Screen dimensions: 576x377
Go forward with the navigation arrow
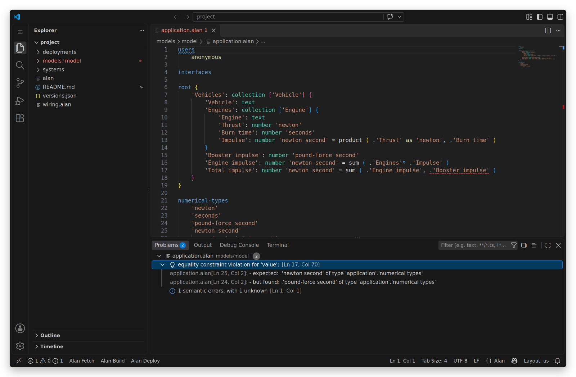click(x=186, y=17)
